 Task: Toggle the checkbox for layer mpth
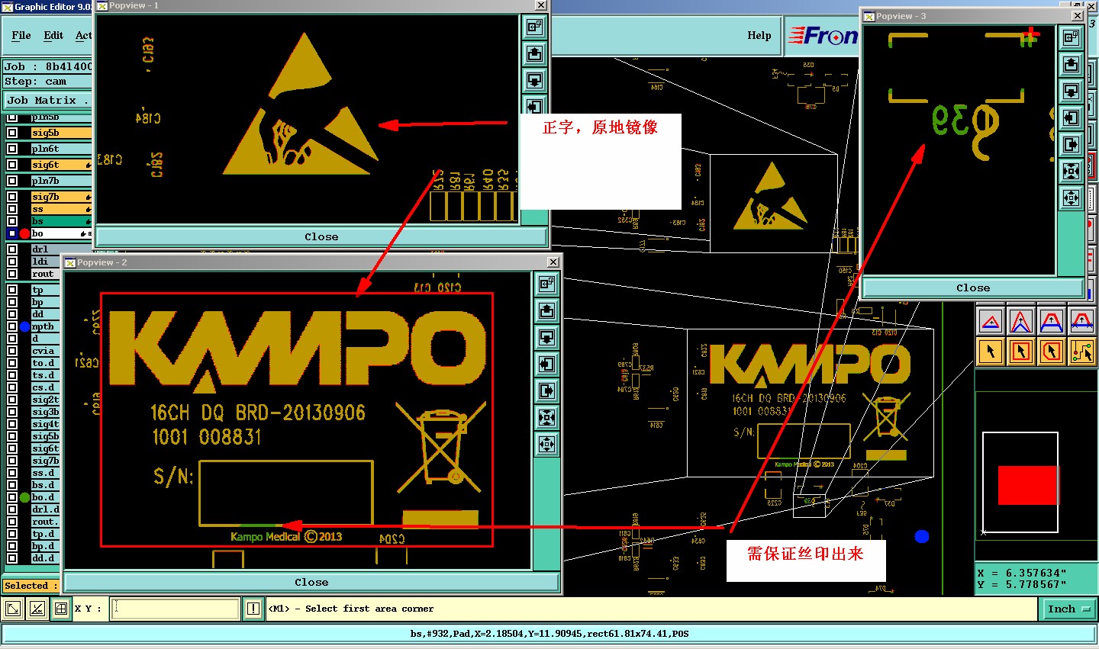[x=12, y=326]
